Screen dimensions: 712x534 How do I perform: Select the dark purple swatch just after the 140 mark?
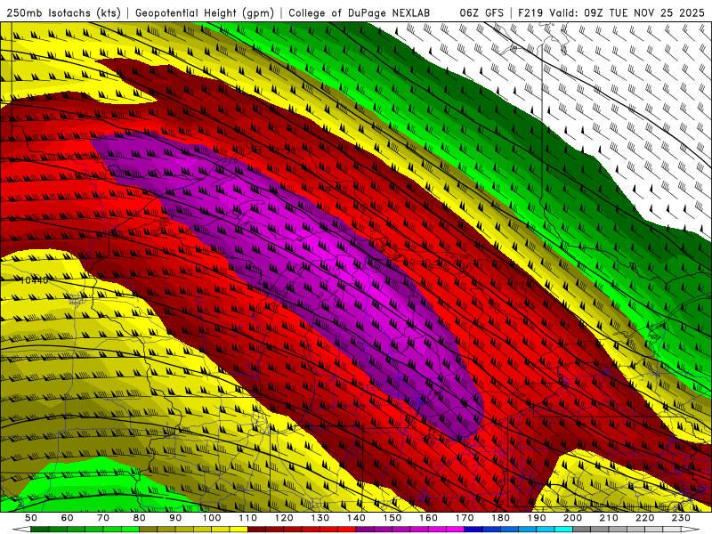(365, 530)
